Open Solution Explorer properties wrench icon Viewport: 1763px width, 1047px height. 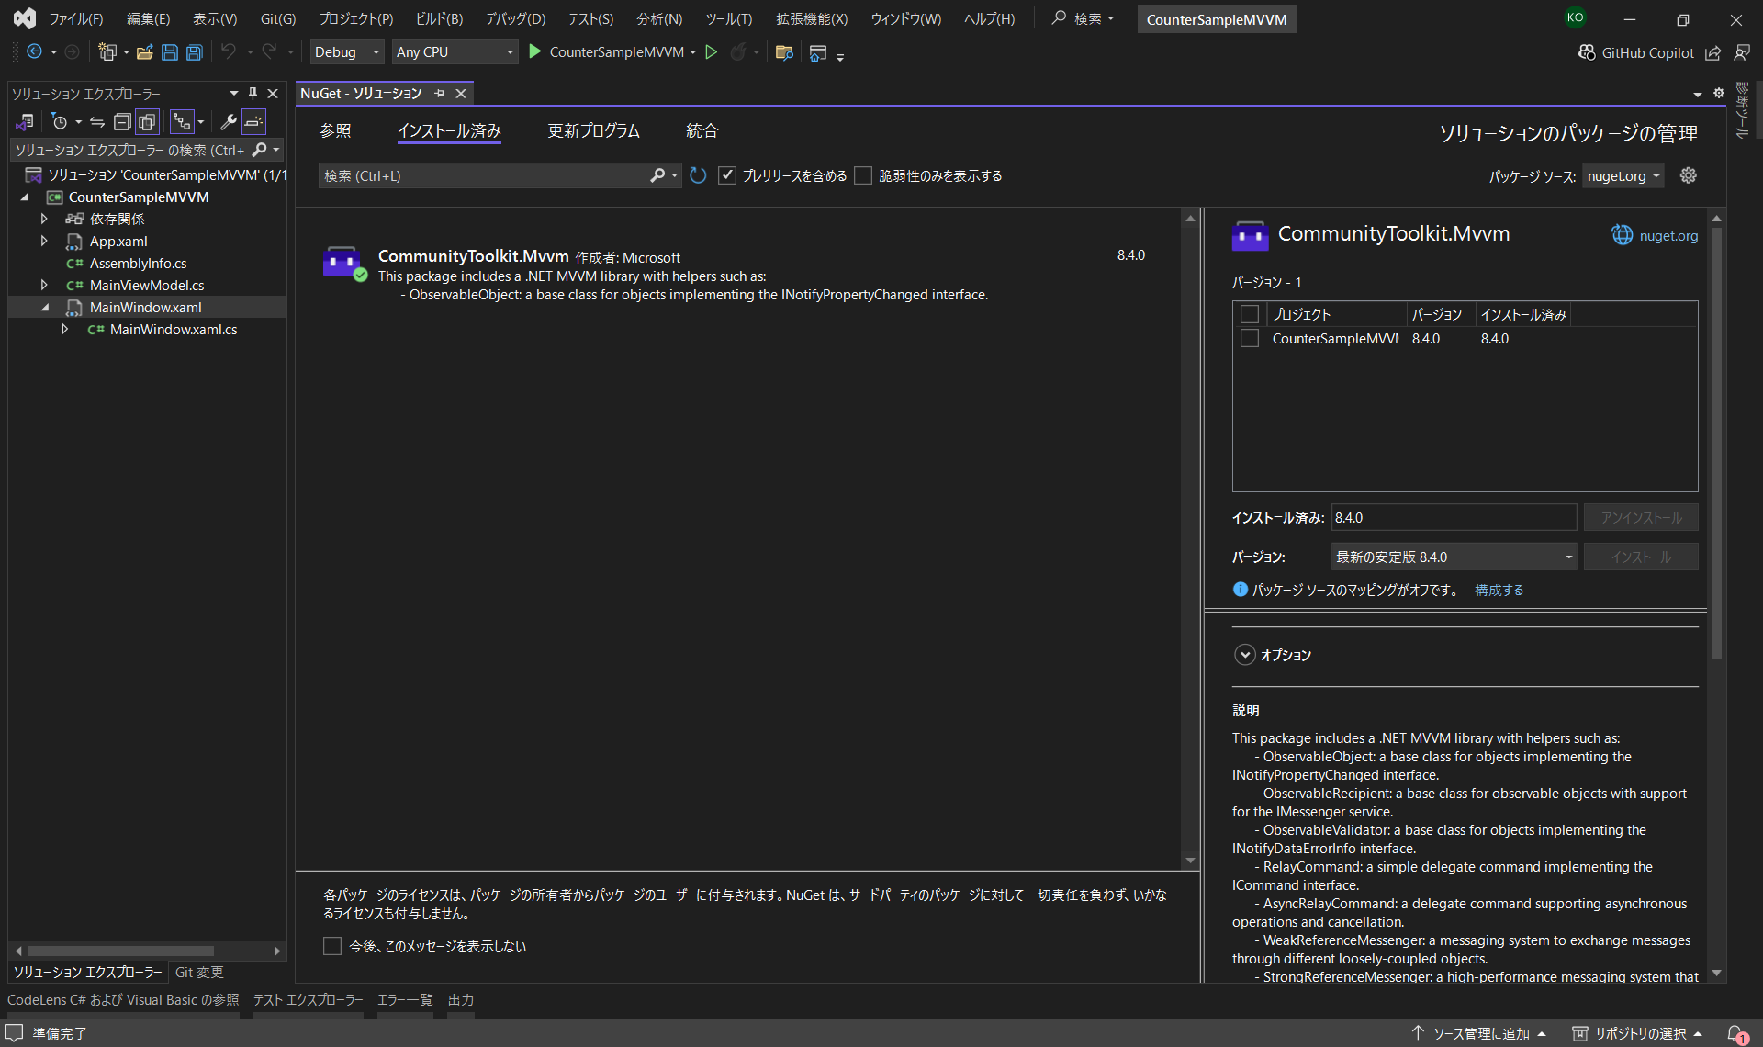coord(228,121)
